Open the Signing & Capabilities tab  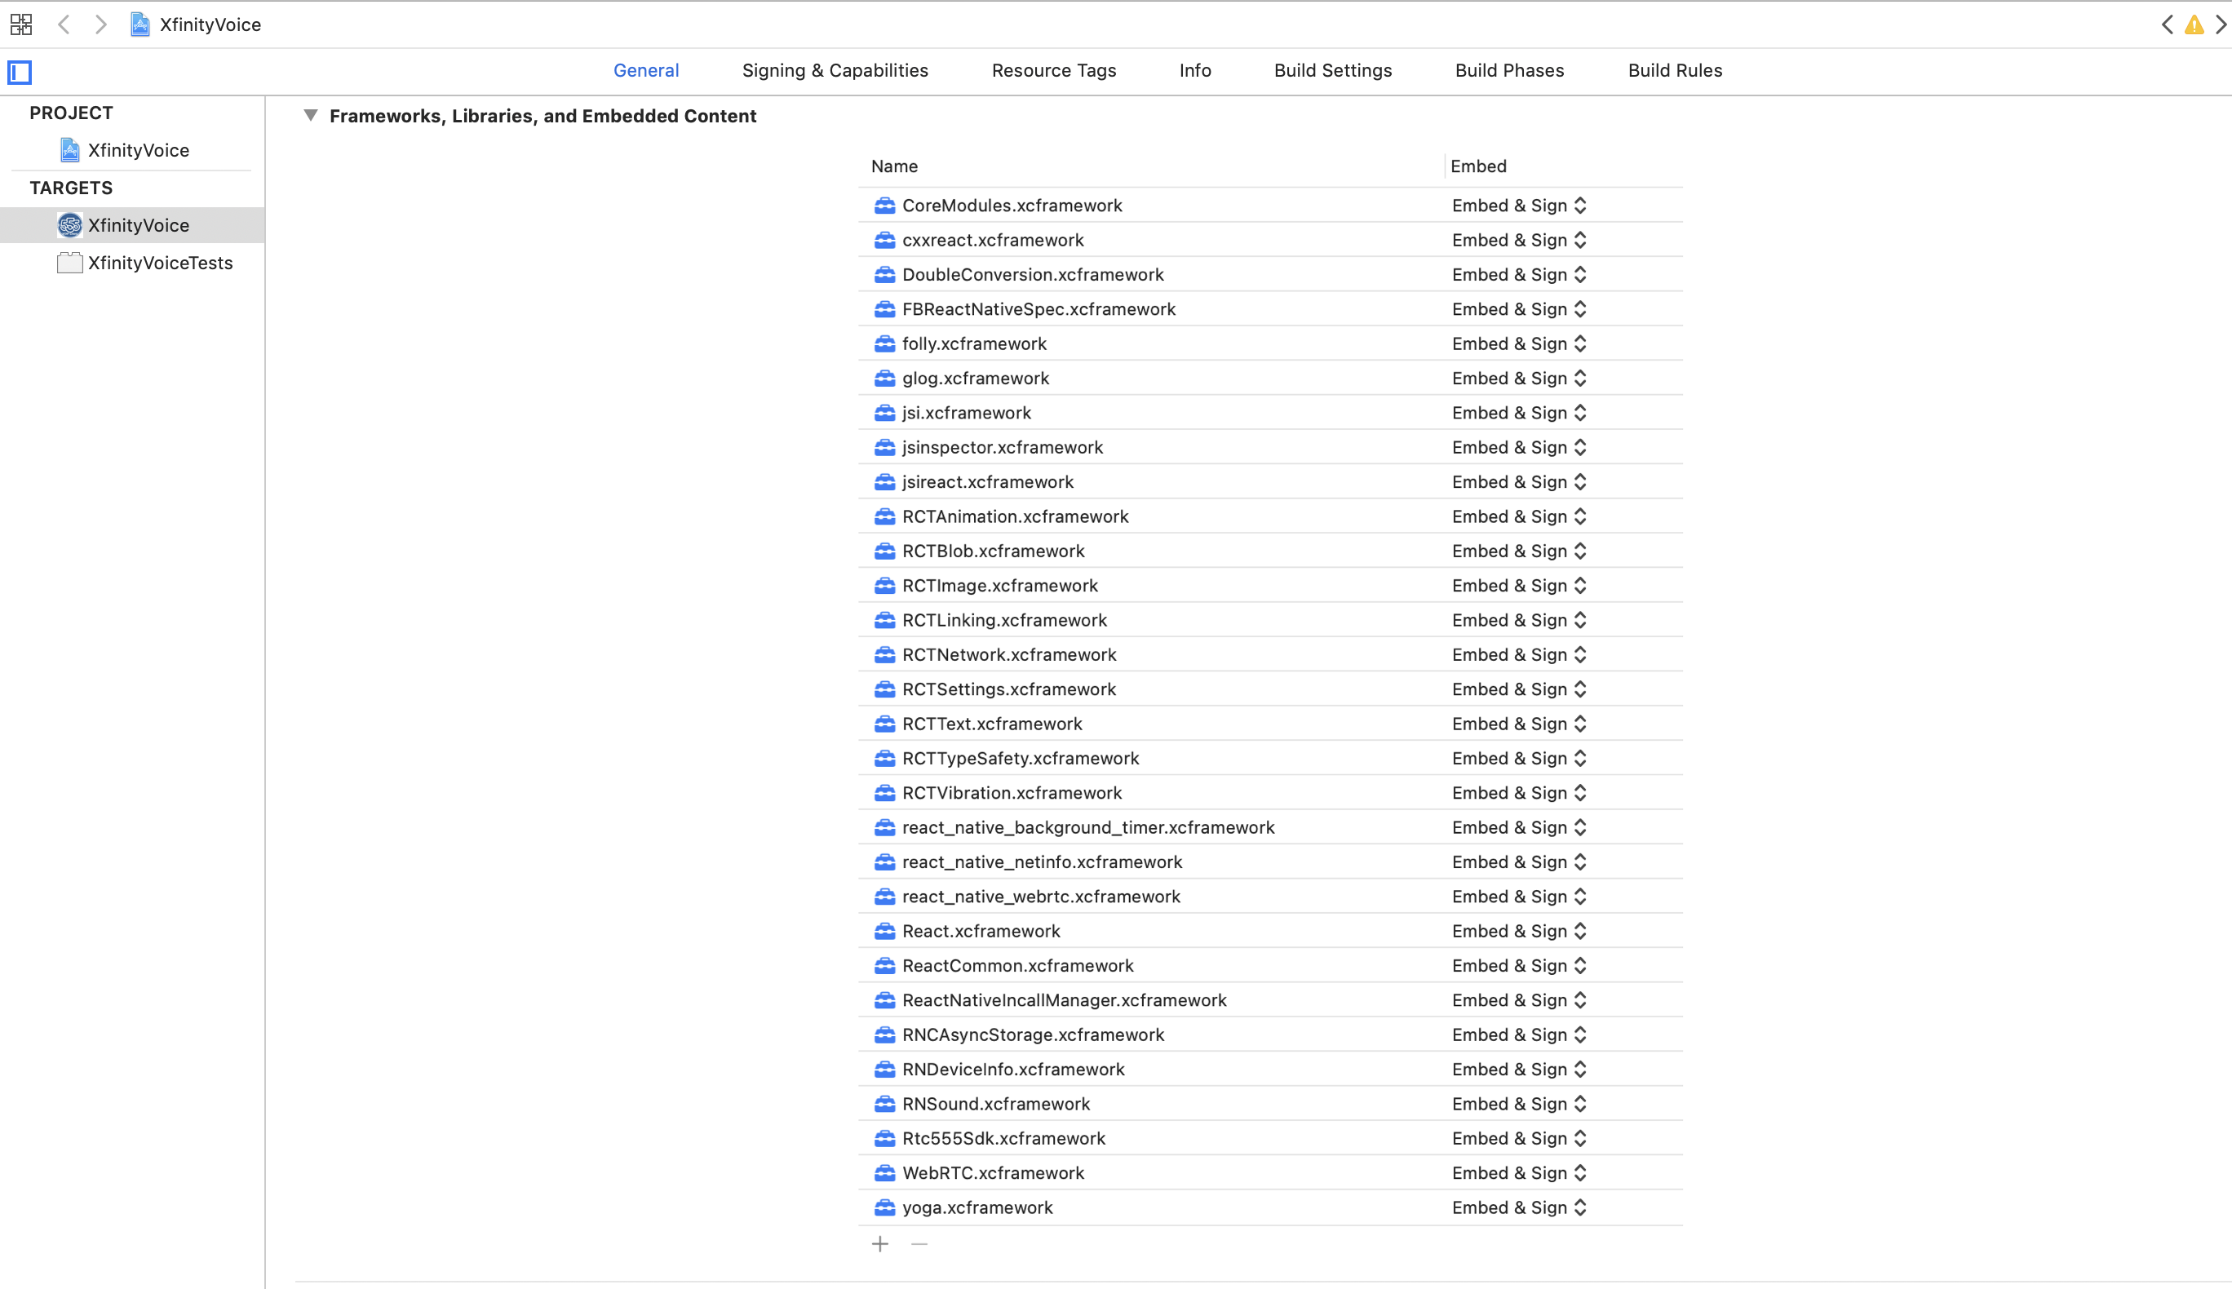pyautogui.click(x=835, y=70)
